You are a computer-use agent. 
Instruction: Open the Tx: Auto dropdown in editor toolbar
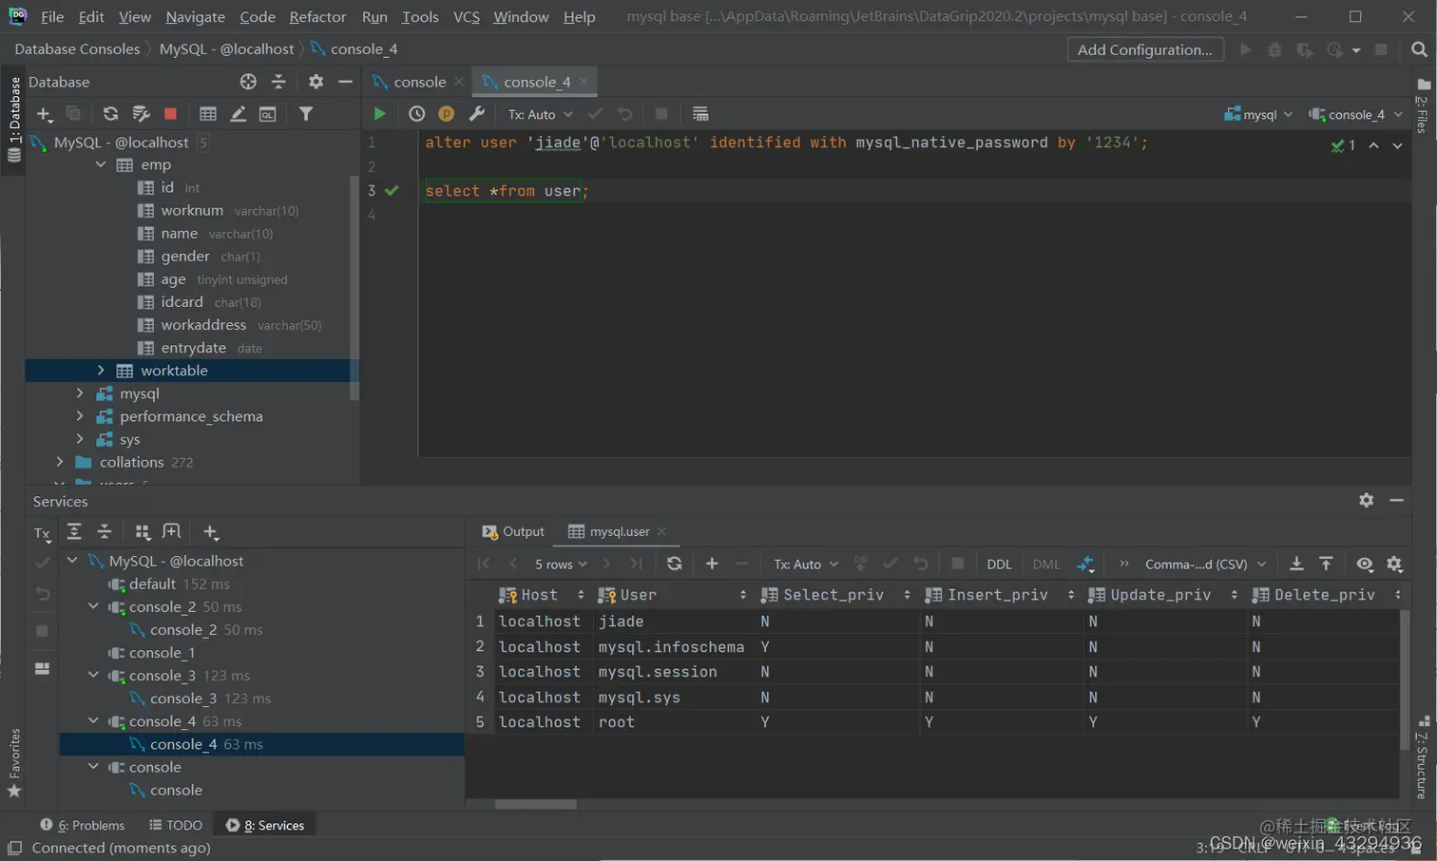[540, 114]
